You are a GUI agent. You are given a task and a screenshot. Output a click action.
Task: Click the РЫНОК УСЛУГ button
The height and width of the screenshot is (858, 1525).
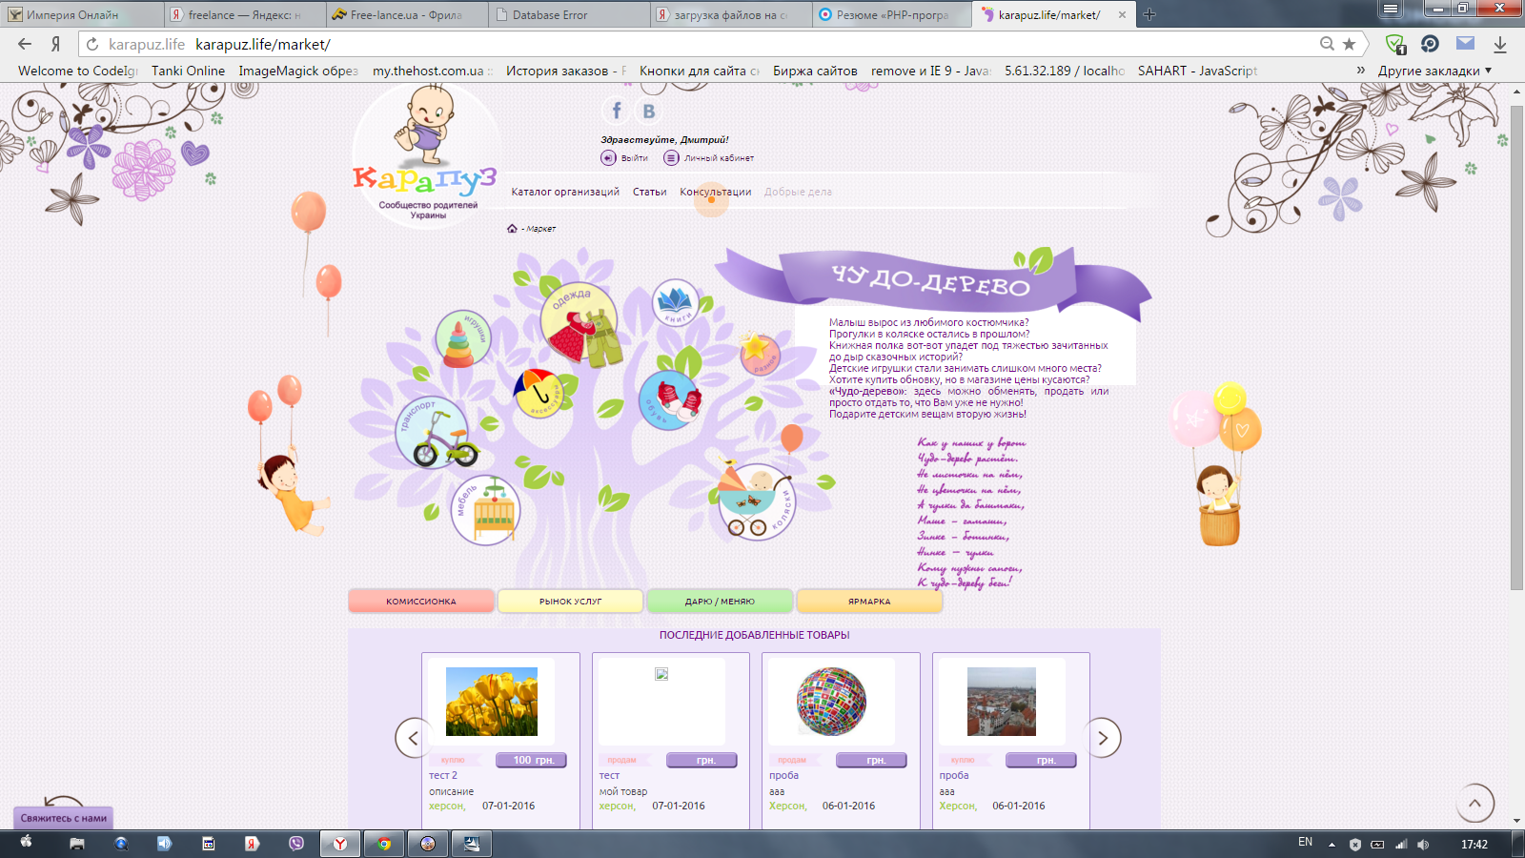point(570,601)
